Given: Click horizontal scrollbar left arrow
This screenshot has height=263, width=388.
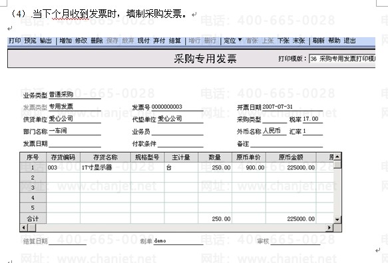Looking at the screenshot, I should [24, 227].
